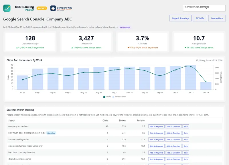Open the Organic Rankings tab
Screen dimensions: 229x165
(x=180, y=18)
